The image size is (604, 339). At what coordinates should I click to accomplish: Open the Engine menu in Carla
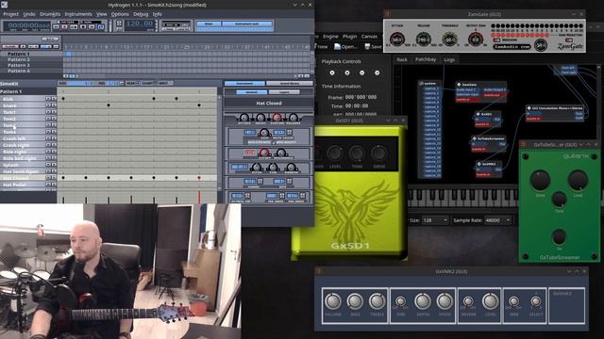pos(330,37)
